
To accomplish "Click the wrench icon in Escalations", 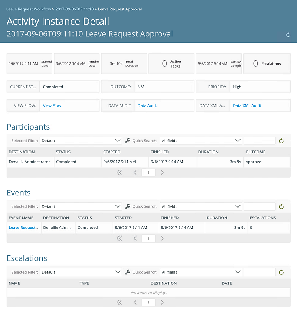I will (x=128, y=272).
